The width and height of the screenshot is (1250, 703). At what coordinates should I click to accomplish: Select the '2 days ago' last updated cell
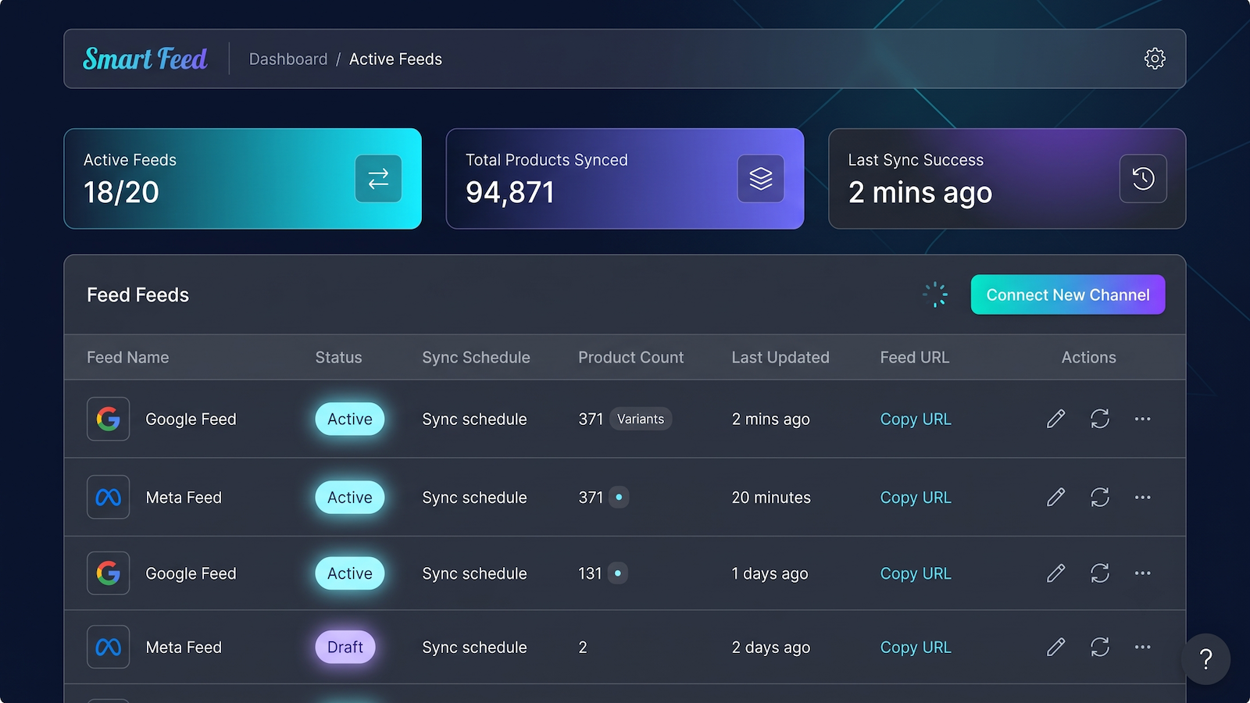770,648
